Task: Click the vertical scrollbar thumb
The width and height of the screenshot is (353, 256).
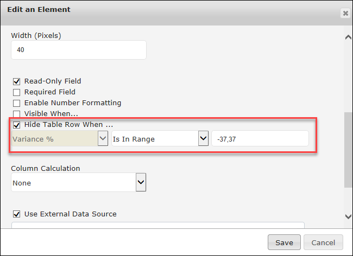Action: pos(348,149)
